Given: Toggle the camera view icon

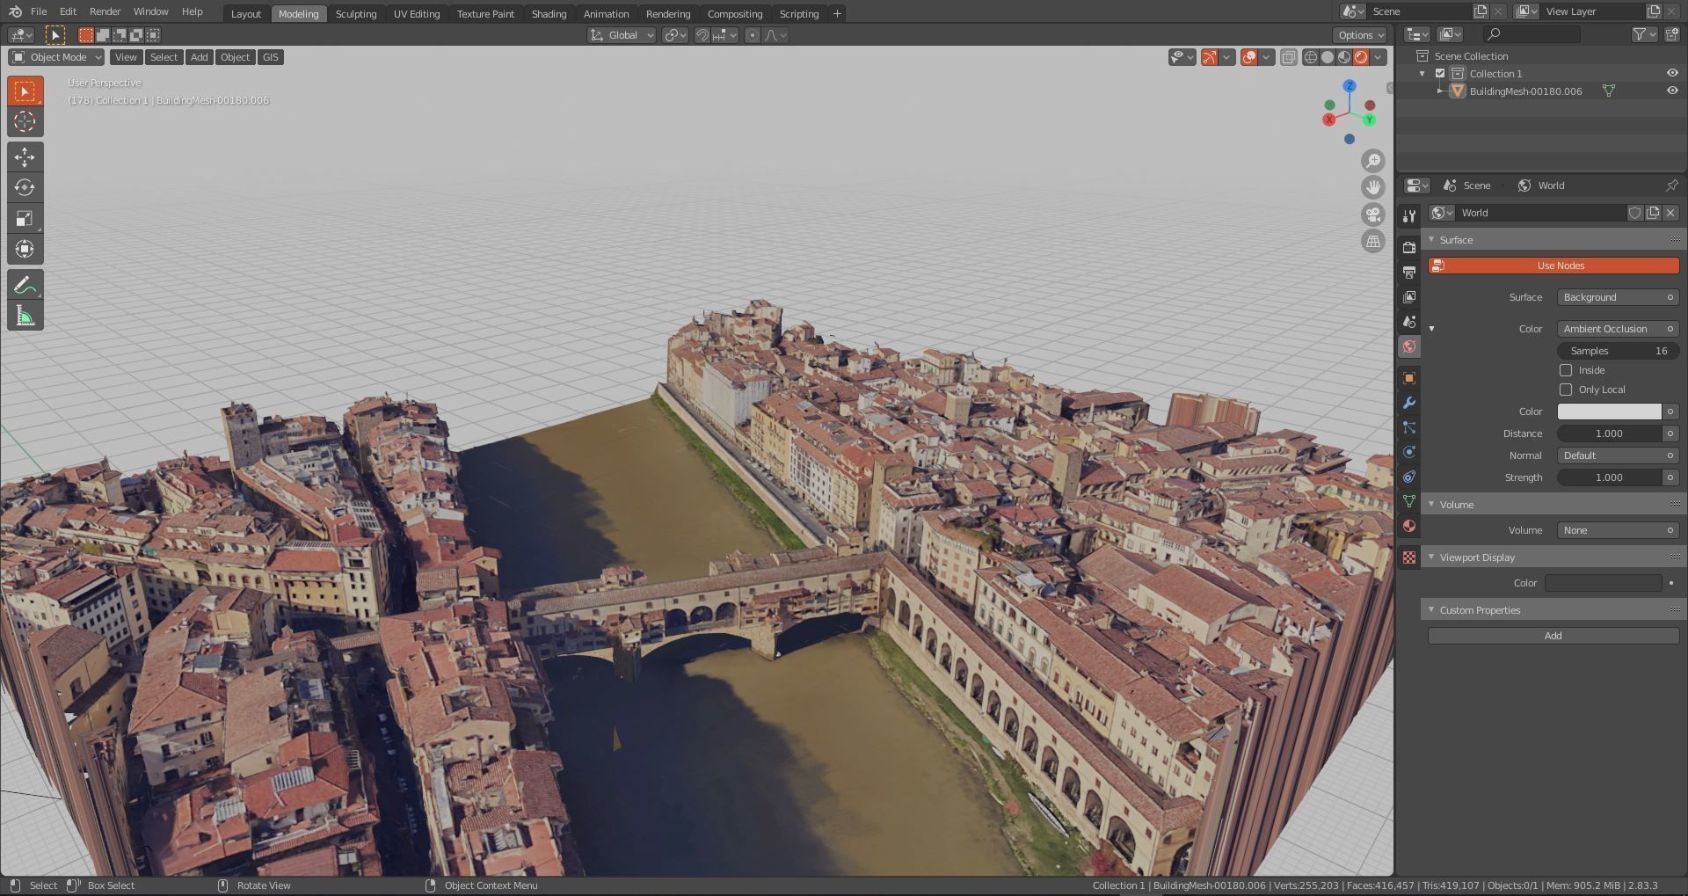Looking at the screenshot, I should tap(1372, 215).
